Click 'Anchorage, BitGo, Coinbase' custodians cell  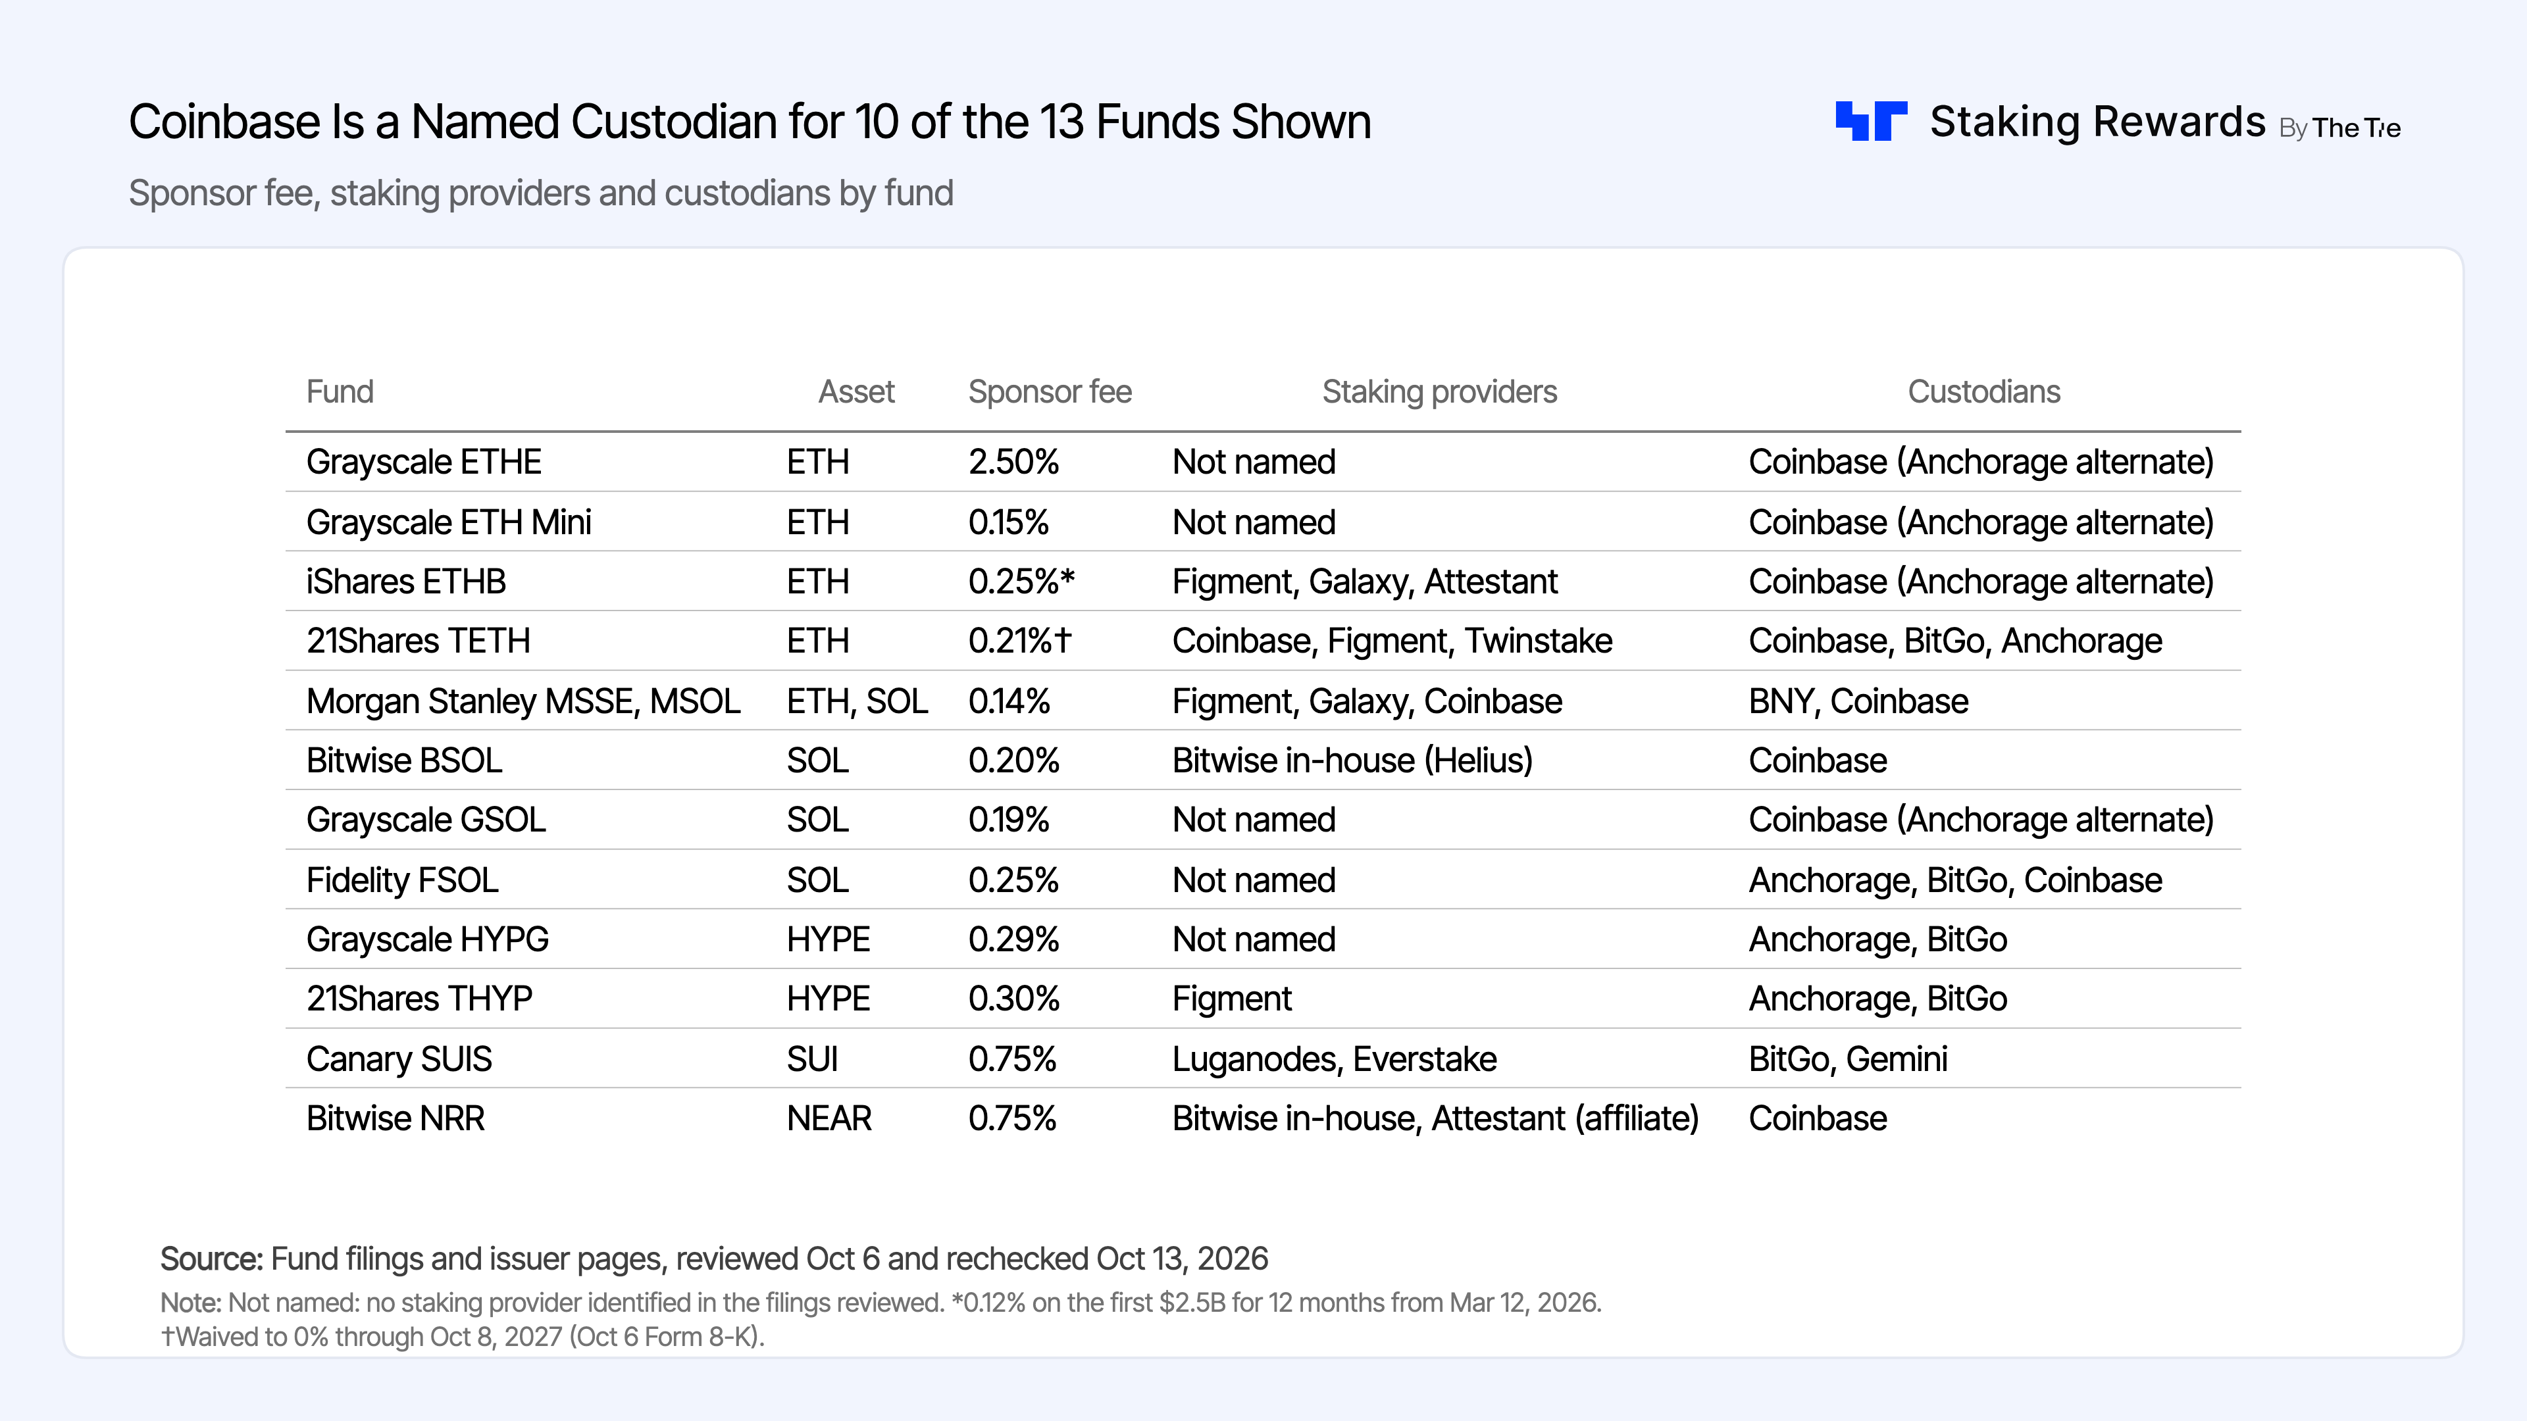tap(1955, 880)
